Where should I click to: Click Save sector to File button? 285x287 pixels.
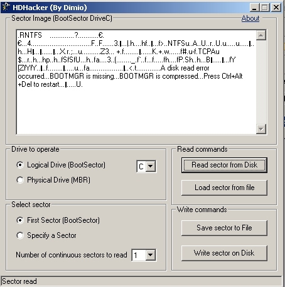224,228
